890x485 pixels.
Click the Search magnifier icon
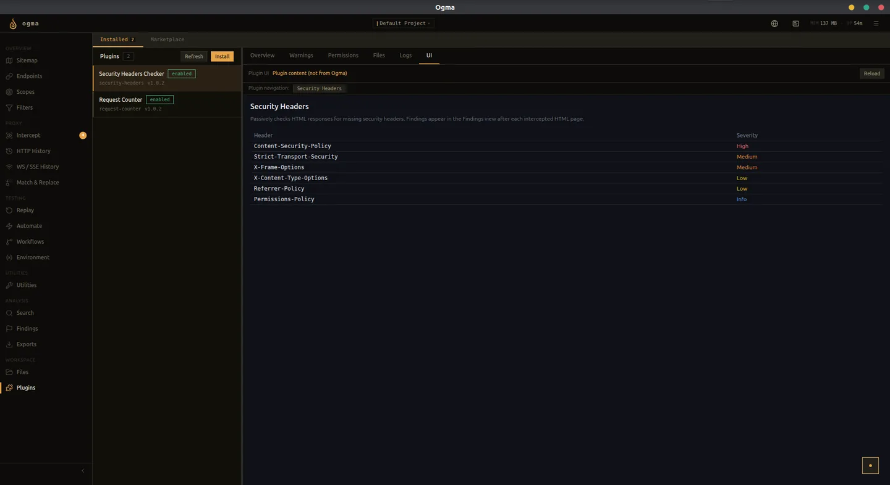(x=9, y=313)
